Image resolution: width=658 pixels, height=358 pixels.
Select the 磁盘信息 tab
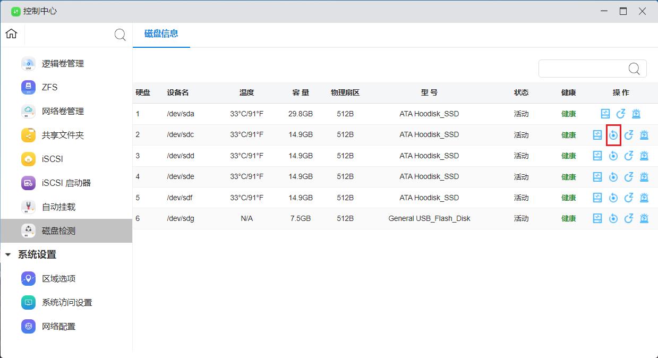point(161,34)
